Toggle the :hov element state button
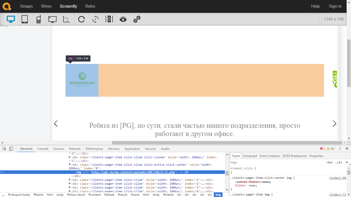The width and height of the screenshot is (351, 197). click(x=329, y=163)
